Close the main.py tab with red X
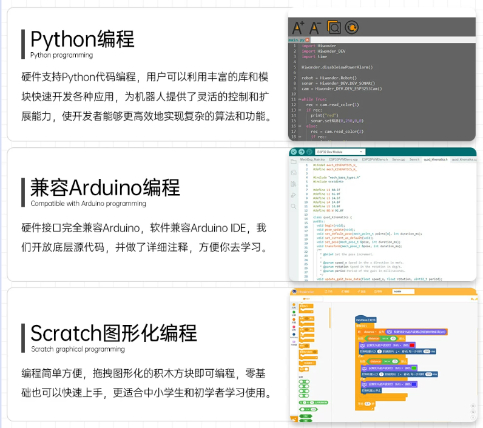Viewport: 483px width, 428px height. (x=307, y=39)
